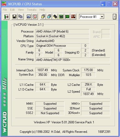Image resolution: width=120 pixels, height=137 pixels.
Task: Open the Edit menu
Action: [12, 10]
